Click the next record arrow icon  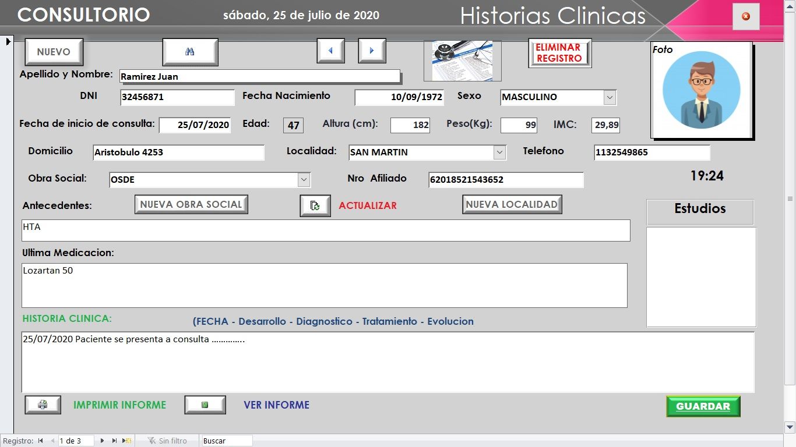372,51
